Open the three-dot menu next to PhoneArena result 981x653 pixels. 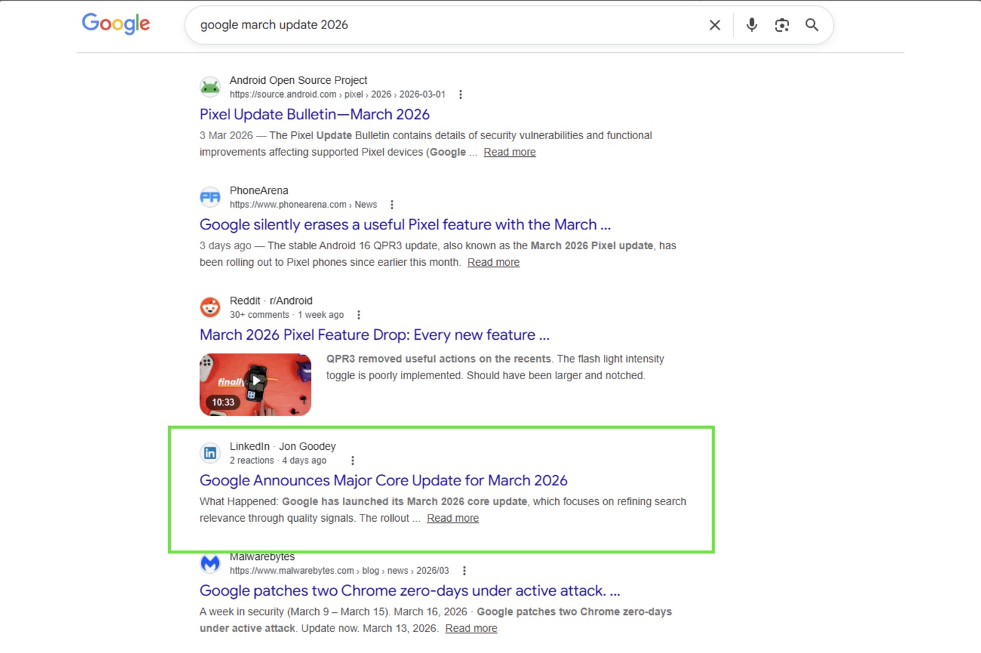(392, 204)
